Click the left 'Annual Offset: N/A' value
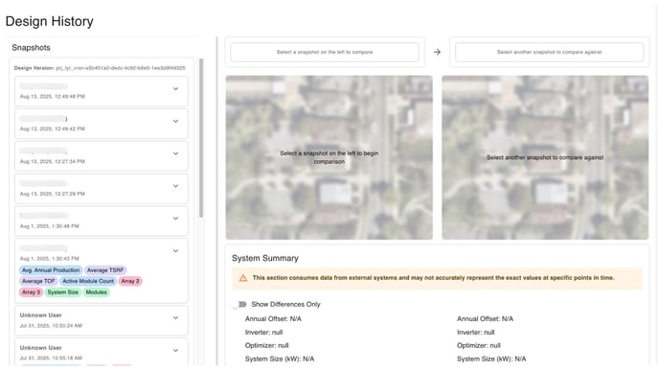Screen dimensions: 659x371 click(273, 319)
